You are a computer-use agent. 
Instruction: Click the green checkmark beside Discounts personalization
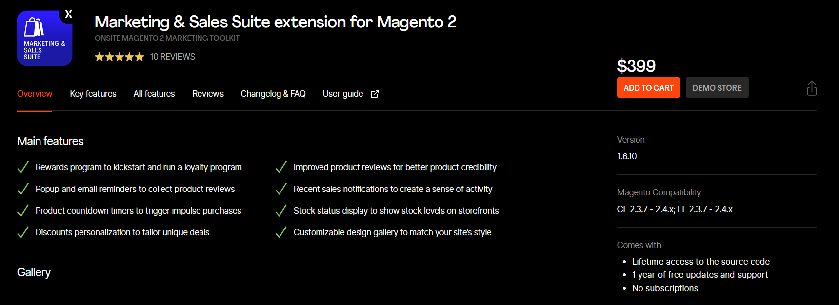click(23, 232)
